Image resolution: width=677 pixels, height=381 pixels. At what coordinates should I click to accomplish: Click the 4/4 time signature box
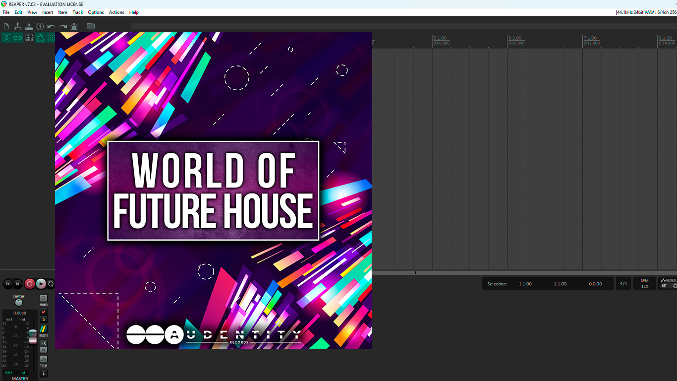click(623, 284)
